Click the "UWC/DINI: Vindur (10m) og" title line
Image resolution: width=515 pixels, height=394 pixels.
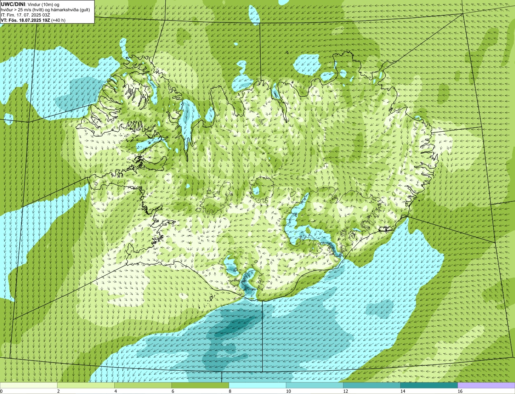pyautogui.click(x=30, y=4)
